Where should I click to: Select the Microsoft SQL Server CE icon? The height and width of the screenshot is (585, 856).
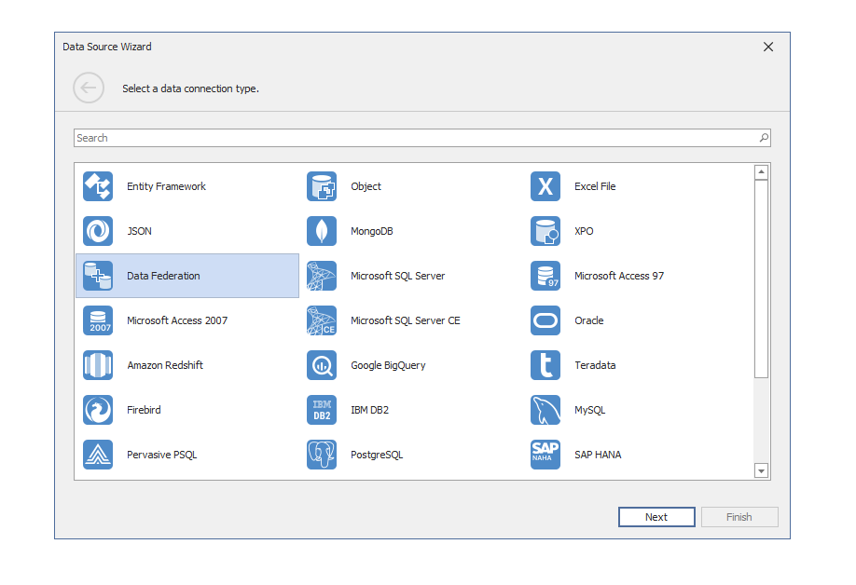click(322, 320)
